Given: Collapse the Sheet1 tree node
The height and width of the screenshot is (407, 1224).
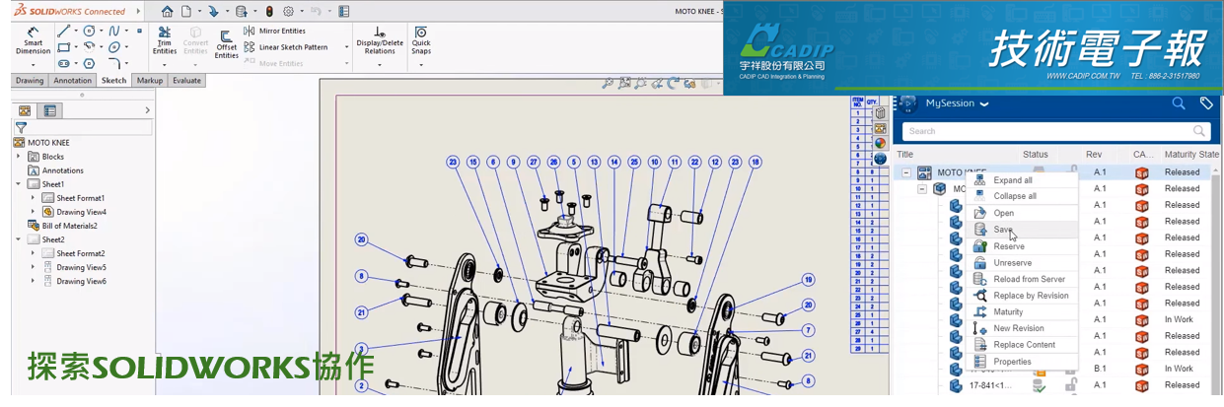Looking at the screenshot, I should [19, 184].
